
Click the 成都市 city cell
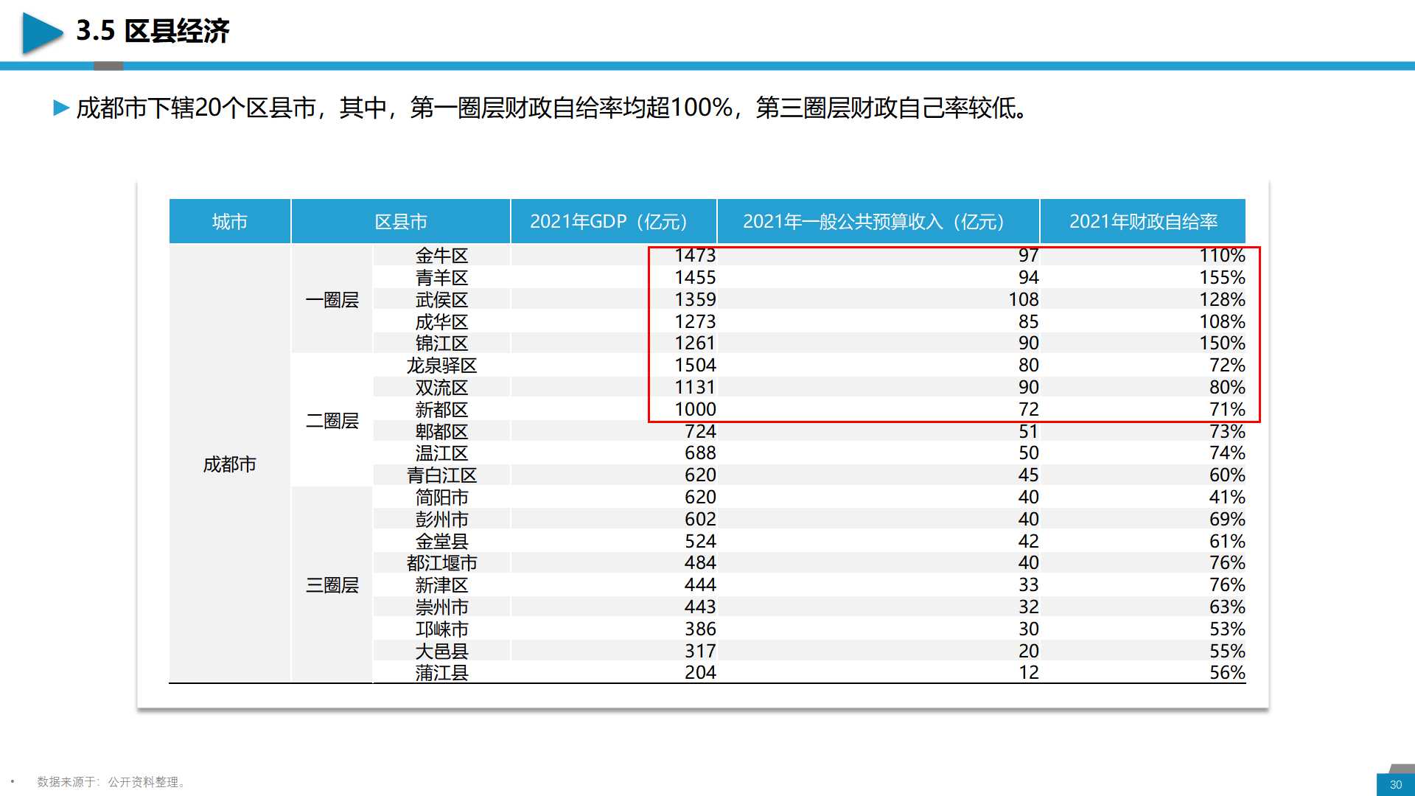point(229,464)
